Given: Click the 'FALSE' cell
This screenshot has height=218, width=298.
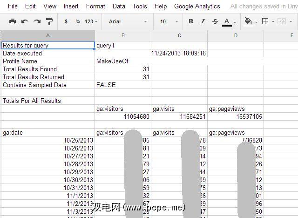Looking at the screenshot, I should pyautogui.click(x=123, y=85).
